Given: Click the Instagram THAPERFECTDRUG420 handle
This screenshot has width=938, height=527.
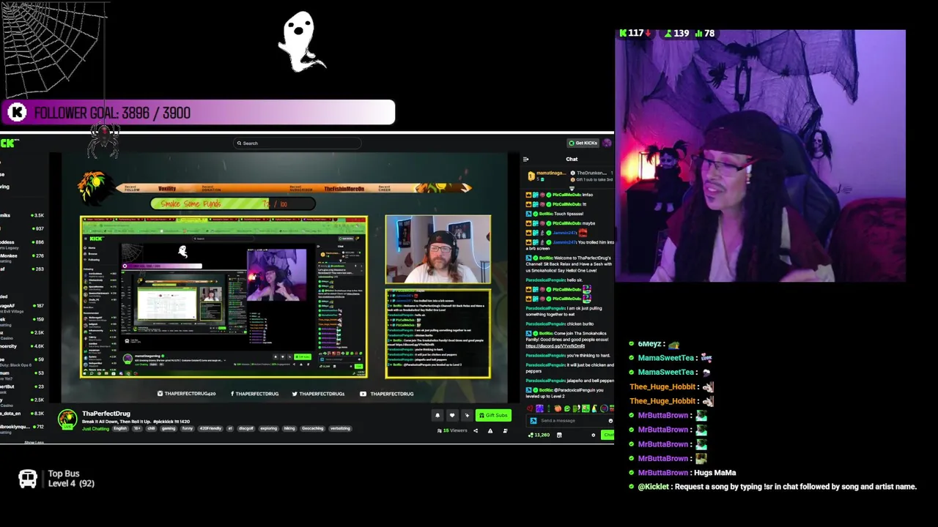Looking at the screenshot, I should [x=187, y=394].
